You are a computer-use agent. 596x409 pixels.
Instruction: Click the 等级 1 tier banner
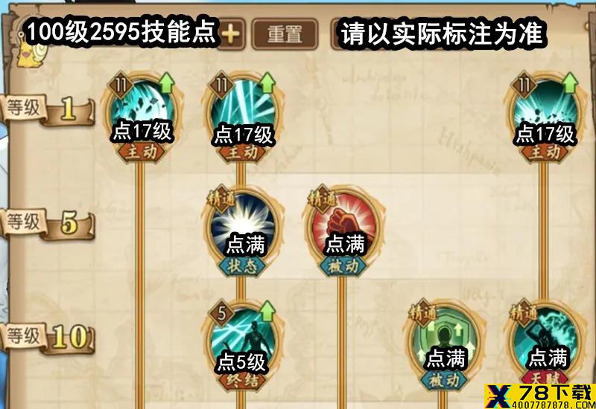point(48,109)
